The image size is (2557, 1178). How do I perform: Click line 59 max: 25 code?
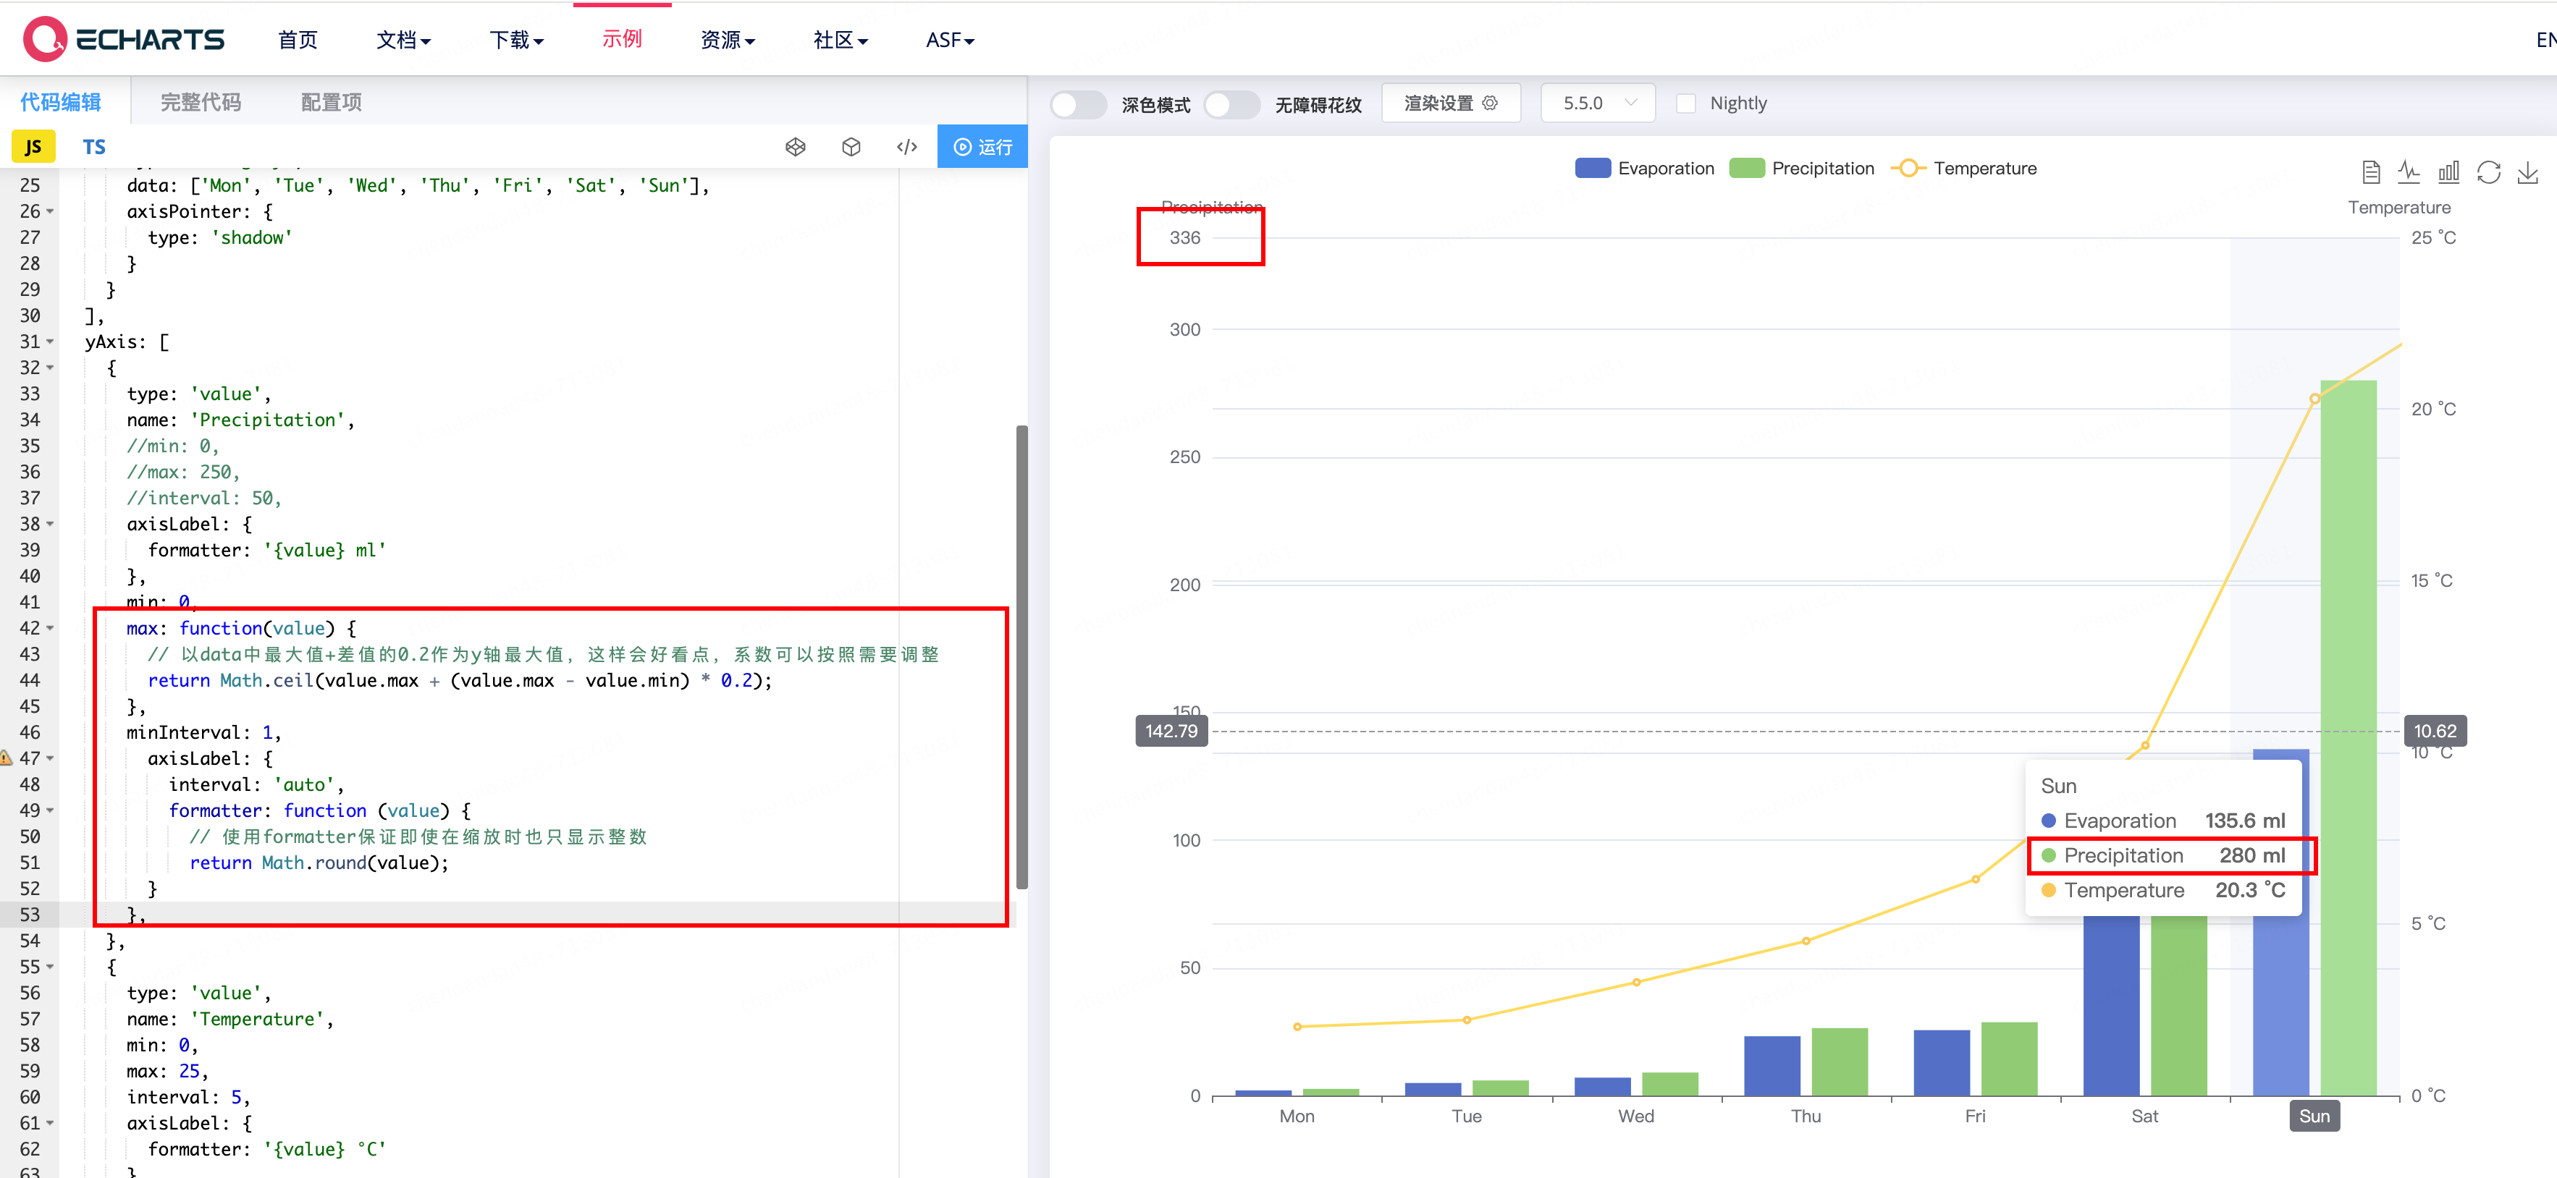tap(167, 1072)
